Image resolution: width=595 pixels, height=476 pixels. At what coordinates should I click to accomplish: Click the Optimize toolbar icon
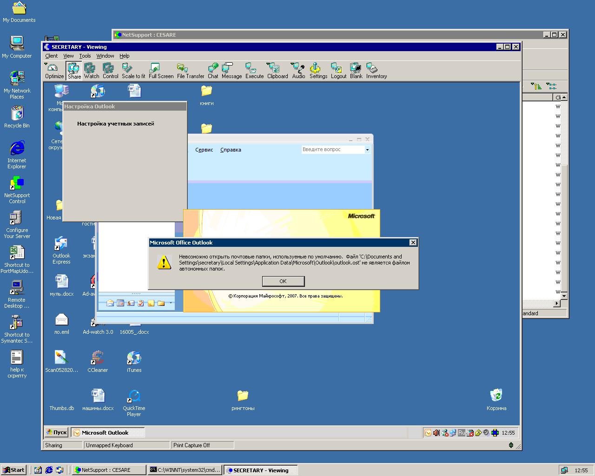click(54, 71)
